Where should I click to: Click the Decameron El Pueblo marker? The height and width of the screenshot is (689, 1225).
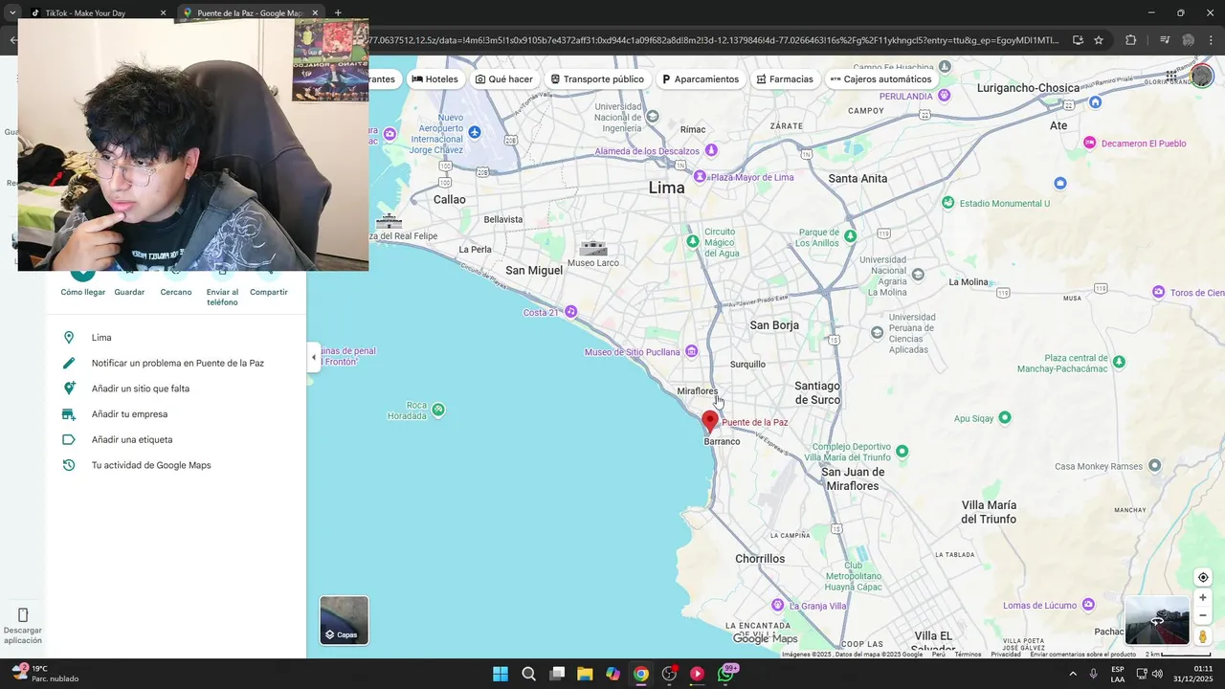[x=1089, y=143]
